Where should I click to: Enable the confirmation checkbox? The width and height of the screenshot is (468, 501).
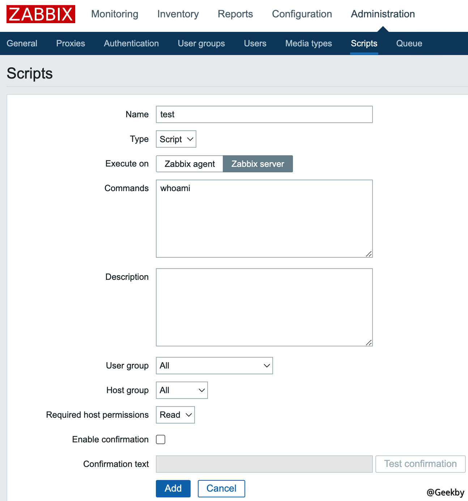pyautogui.click(x=161, y=439)
